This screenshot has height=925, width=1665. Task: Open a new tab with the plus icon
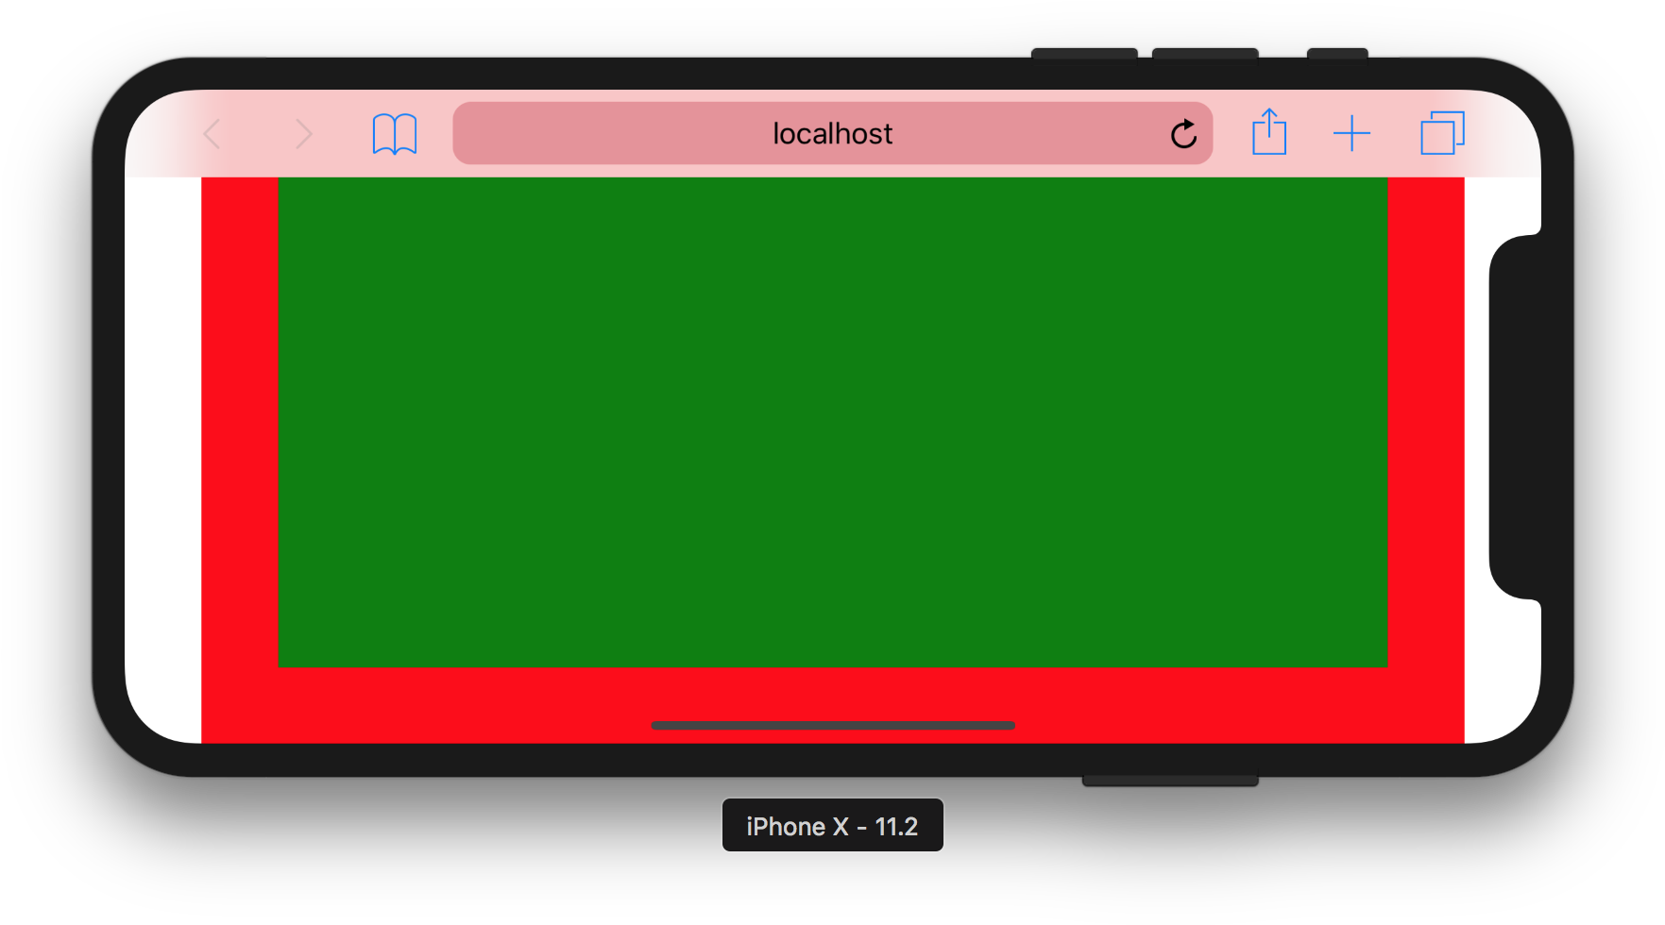click(x=1352, y=133)
